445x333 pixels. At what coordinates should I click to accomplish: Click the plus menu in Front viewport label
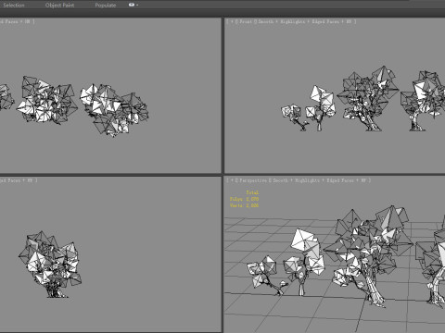(x=232, y=21)
